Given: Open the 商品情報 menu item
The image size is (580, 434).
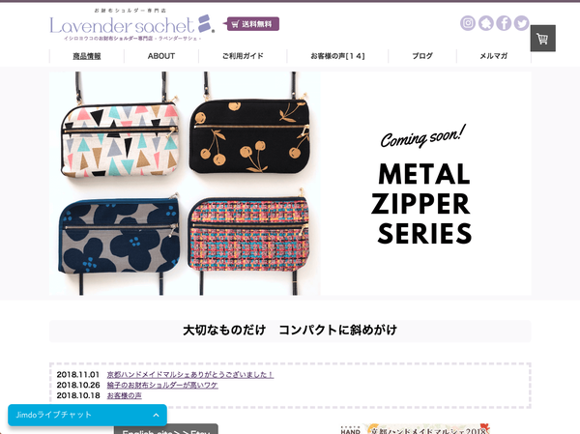Looking at the screenshot, I should click(87, 56).
